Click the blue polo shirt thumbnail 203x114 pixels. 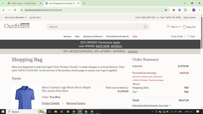tap(25, 98)
